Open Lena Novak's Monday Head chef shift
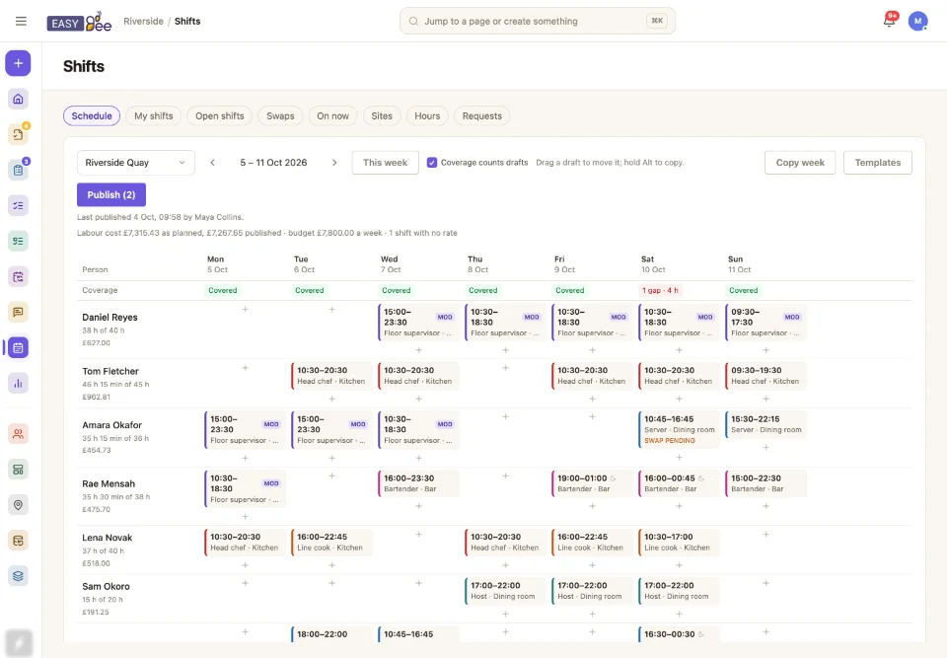The image size is (947, 658). tap(245, 542)
